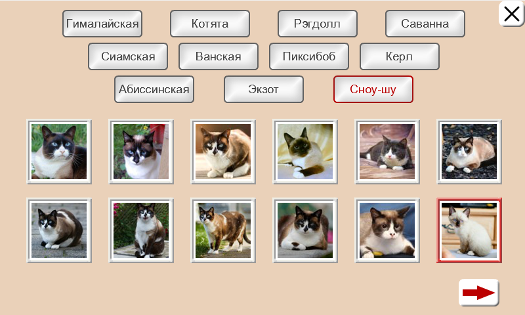
Task: Select the Керл breed
Action: point(400,56)
